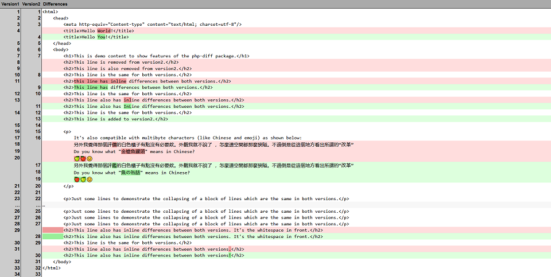Image resolution: width=551 pixels, height=277 pixels.
Task: Click the red highlighted whitespace block on removed line 29
Action: [53, 231]
